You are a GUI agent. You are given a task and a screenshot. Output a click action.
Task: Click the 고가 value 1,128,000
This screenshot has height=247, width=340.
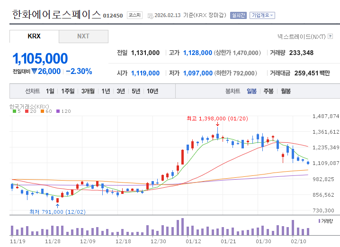[x=197, y=53]
